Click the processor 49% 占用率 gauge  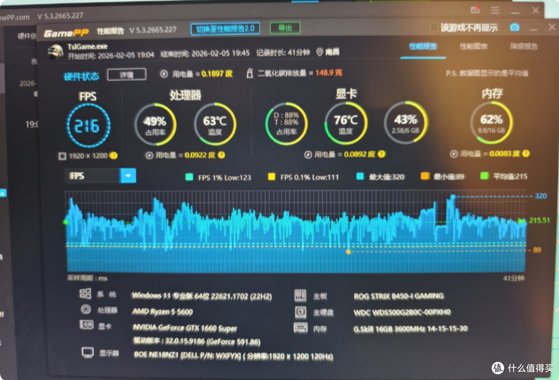(155, 125)
